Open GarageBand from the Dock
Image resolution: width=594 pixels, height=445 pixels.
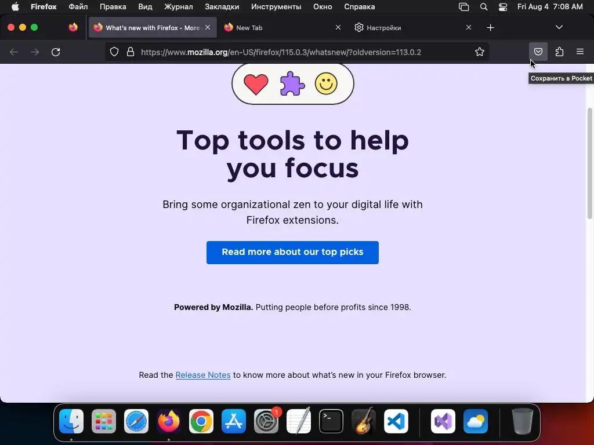tap(364, 421)
